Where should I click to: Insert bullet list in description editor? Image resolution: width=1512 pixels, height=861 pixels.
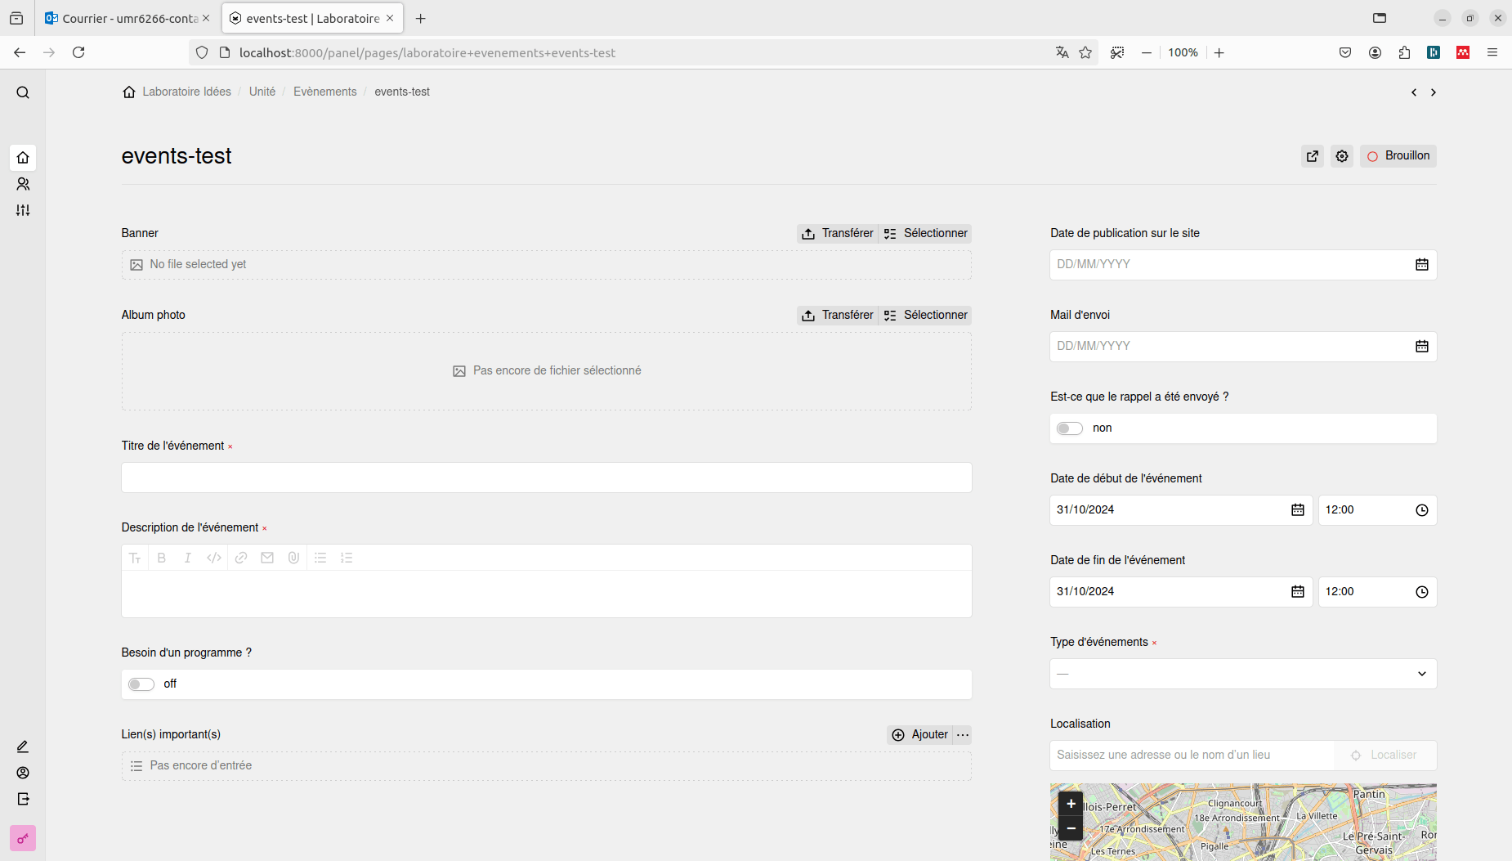click(x=320, y=558)
